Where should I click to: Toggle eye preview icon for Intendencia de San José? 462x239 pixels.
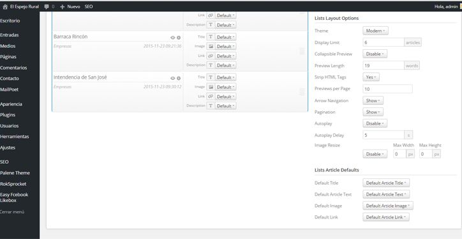coord(173,78)
